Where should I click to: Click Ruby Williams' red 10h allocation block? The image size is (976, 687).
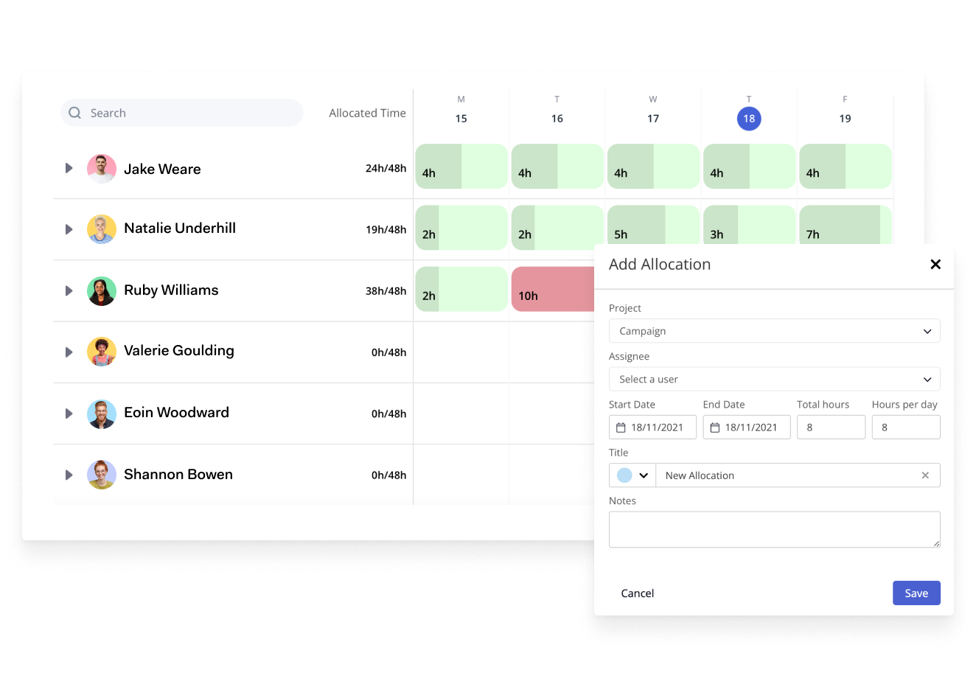[553, 289]
